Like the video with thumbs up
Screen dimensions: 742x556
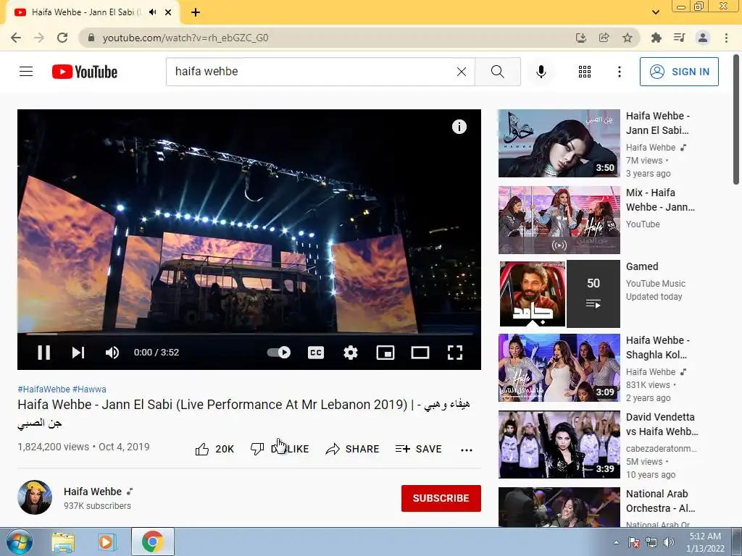pyautogui.click(x=214, y=449)
